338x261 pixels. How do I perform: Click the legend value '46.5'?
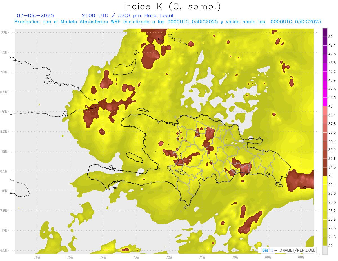tap(332, 63)
